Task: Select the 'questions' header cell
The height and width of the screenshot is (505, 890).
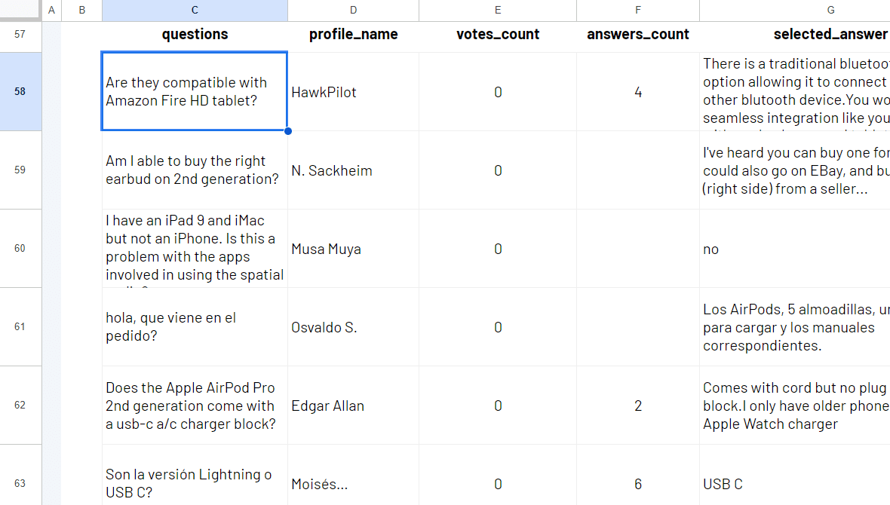Action: 195,35
